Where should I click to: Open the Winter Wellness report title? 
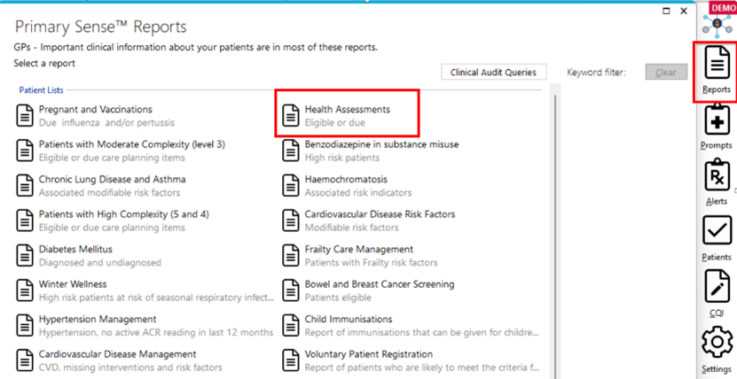73,284
